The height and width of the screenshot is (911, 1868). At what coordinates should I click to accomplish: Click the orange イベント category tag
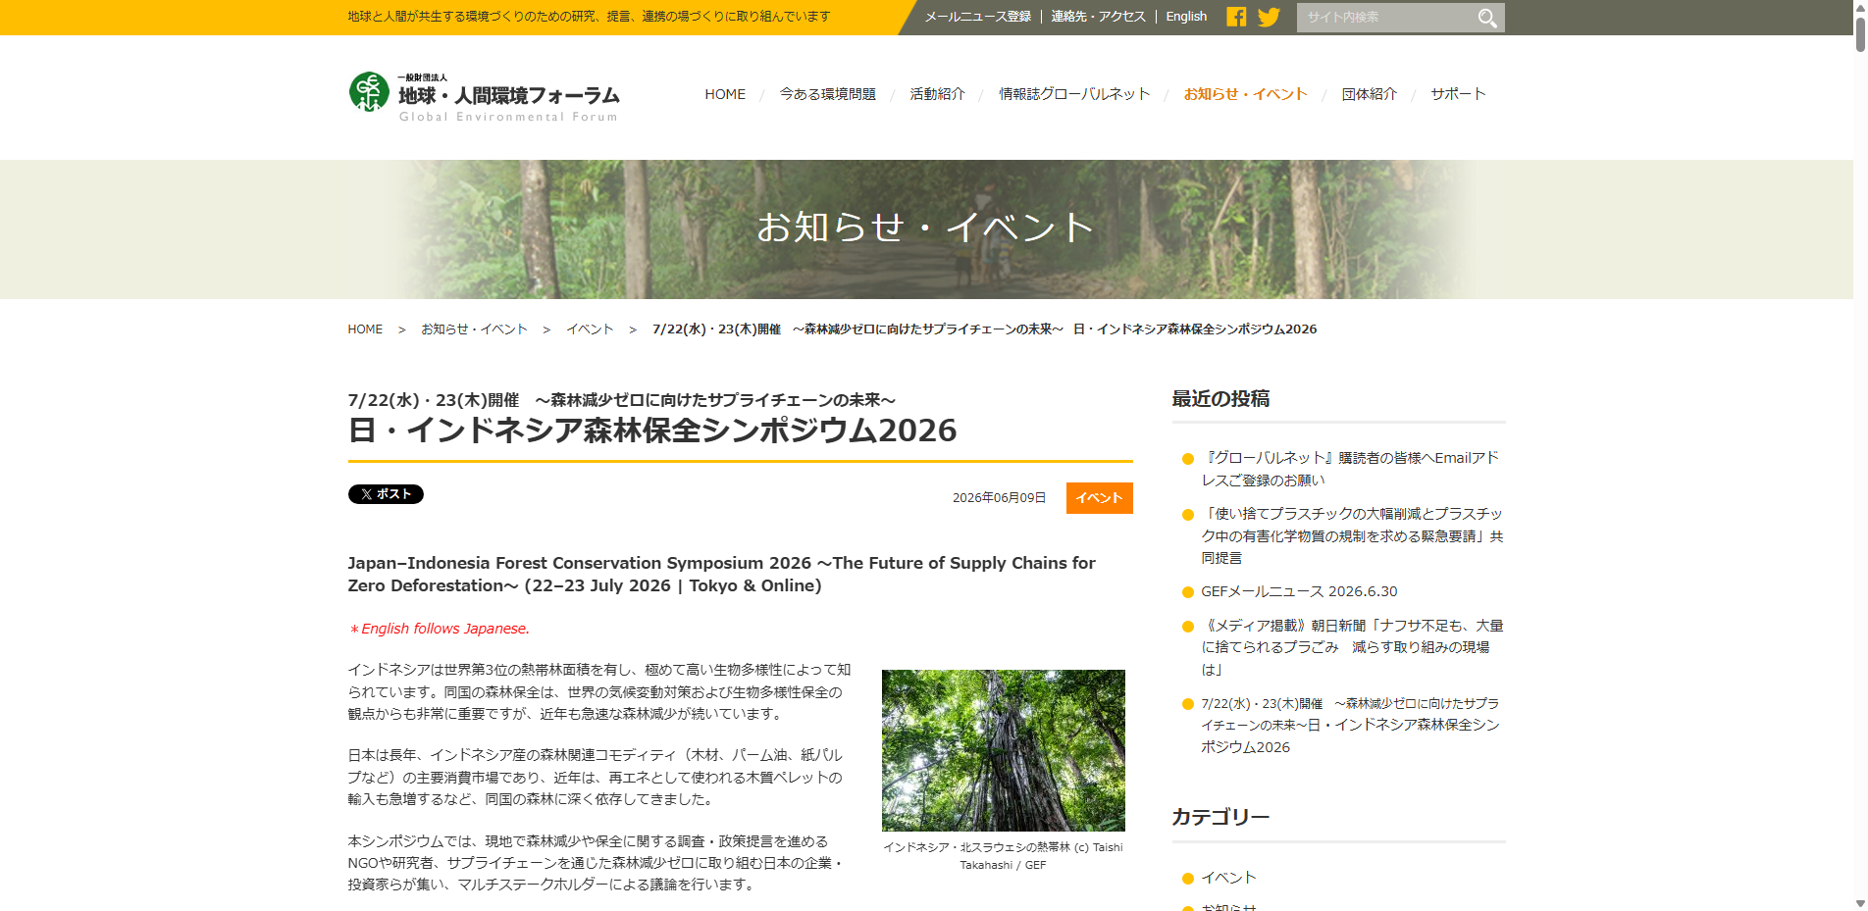pyautogui.click(x=1099, y=498)
